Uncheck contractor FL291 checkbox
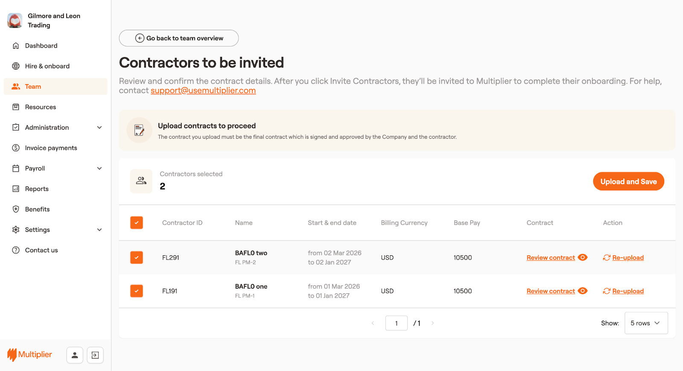Screen dimensions: 683x371 [137, 257]
